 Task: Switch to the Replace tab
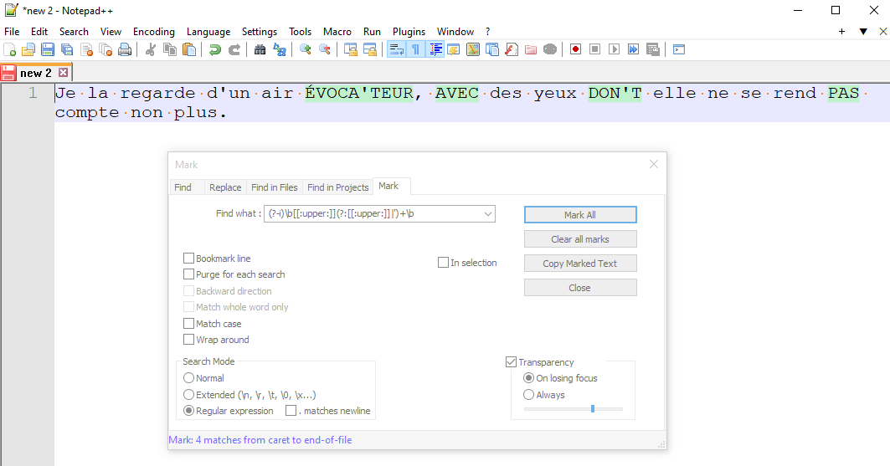(x=225, y=187)
